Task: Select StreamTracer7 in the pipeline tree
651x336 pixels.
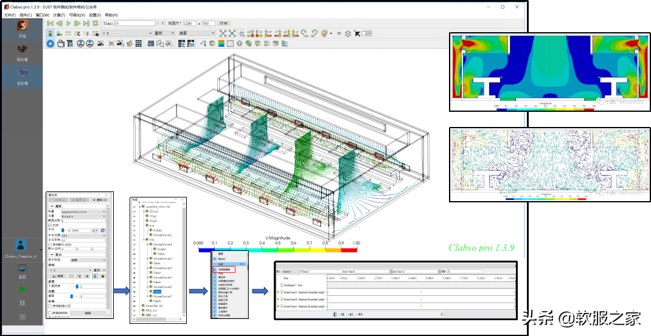Action: [162, 296]
